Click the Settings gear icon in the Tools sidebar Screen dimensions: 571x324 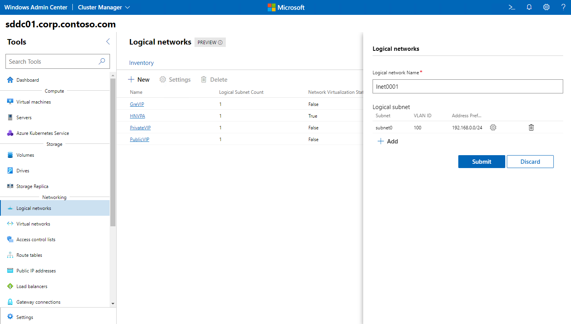click(x=10, y=317)
